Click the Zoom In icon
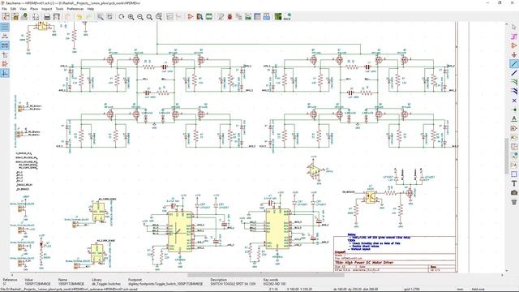The width and height of the screenshot is (519, 292). click(131, 16)
